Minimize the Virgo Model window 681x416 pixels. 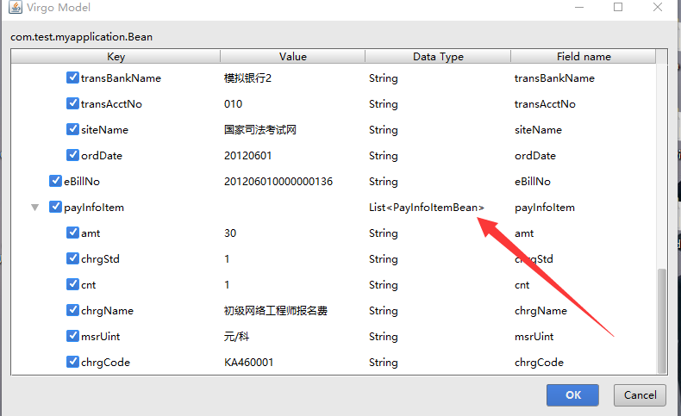click(x=579, y=7)
